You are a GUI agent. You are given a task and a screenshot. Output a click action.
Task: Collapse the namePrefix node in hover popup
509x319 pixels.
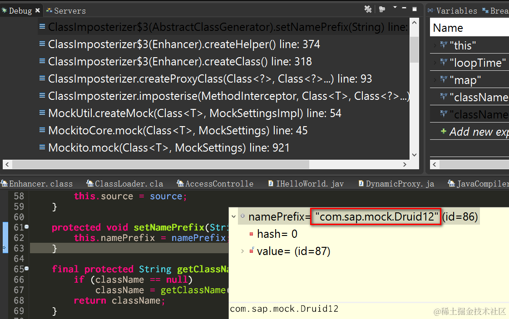[x=233, y=216]
